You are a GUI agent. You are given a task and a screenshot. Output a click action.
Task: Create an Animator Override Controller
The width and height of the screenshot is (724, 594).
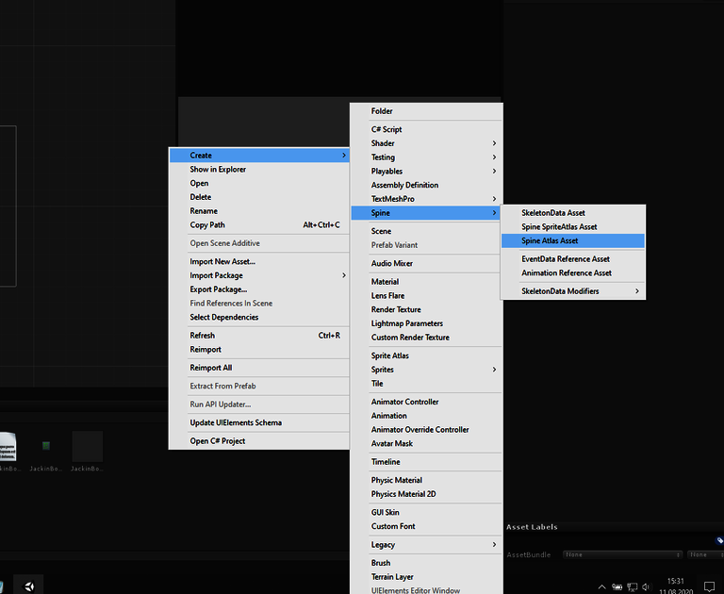tap(426, 430)
